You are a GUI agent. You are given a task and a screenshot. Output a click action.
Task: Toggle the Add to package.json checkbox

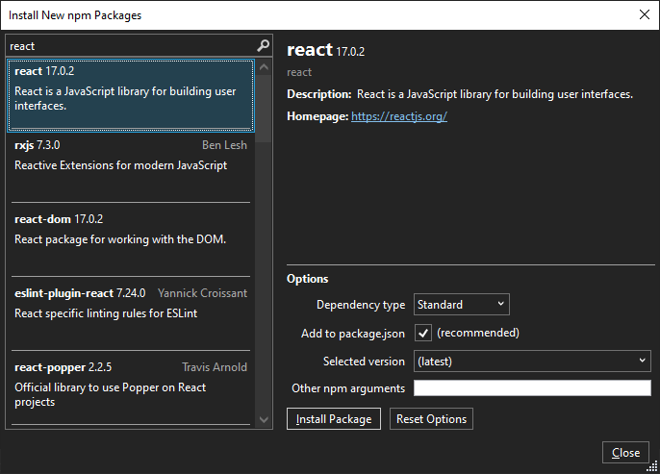(423, 333)
